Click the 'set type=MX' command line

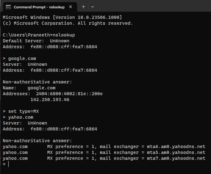23,111
